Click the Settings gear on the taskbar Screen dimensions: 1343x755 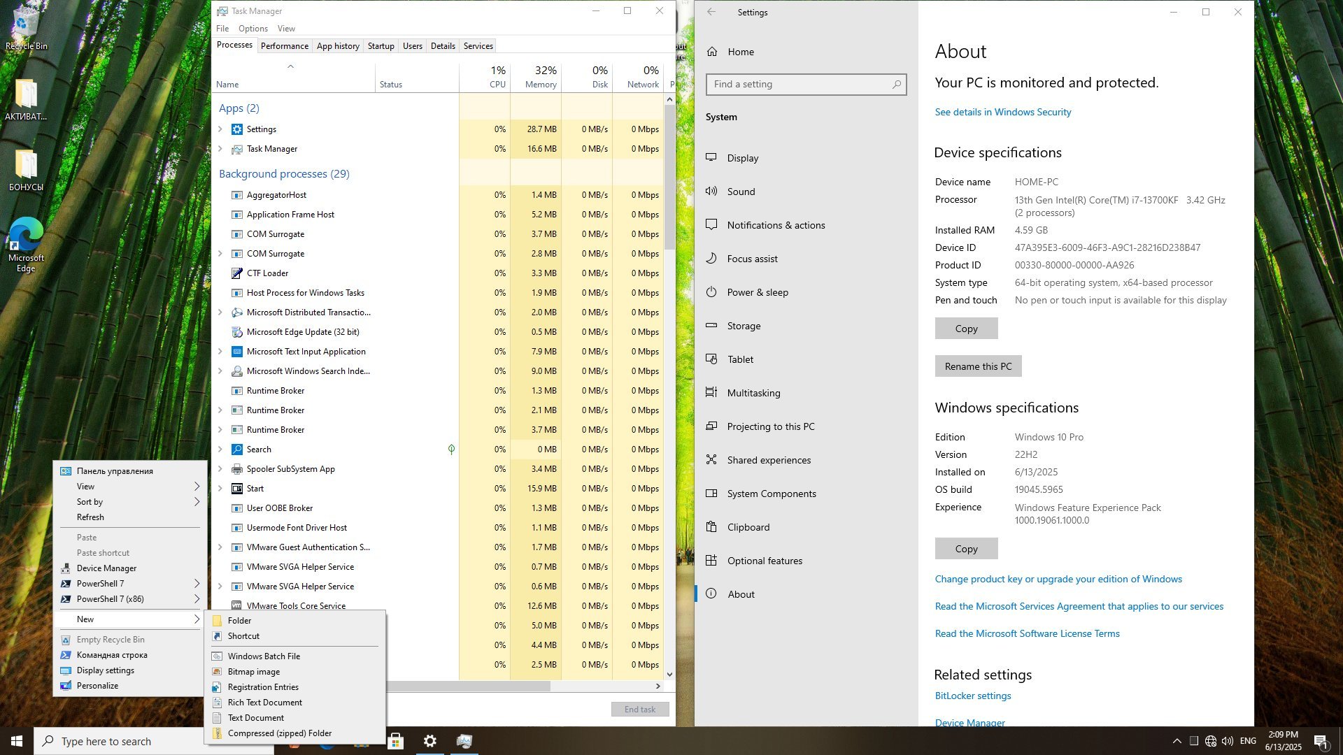pos(430,741)
